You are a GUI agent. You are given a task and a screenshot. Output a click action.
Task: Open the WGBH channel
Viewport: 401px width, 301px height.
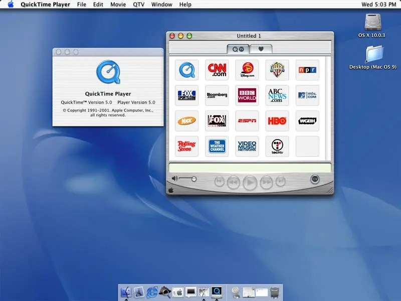[307, 121]
